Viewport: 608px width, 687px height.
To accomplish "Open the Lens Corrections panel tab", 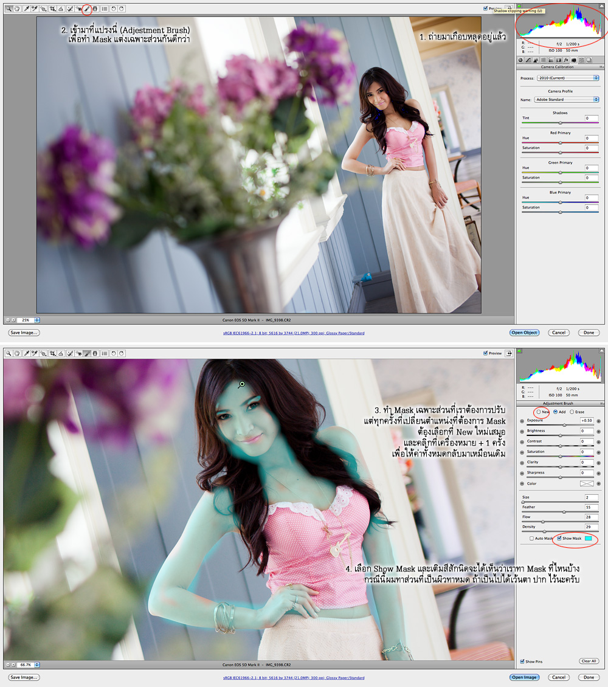I will coord(558,60).
